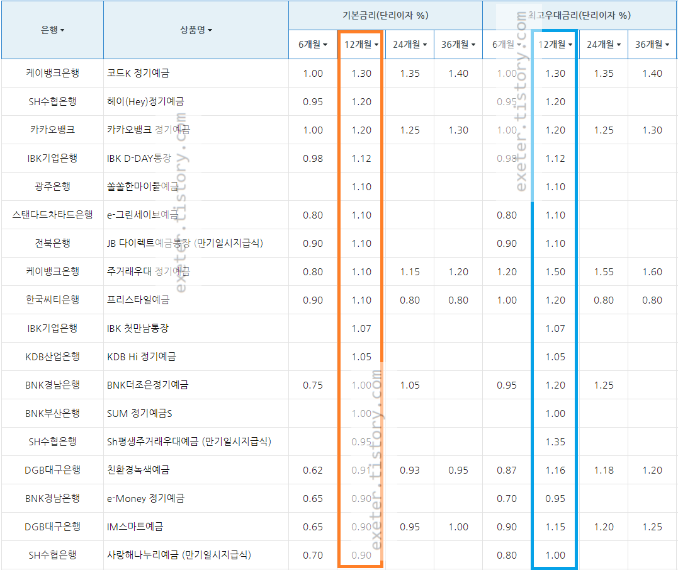The height and width of the screenshot is (570, 678).
Task: Click the 기본금리(단리이자 %) group header
Action: 385,16
